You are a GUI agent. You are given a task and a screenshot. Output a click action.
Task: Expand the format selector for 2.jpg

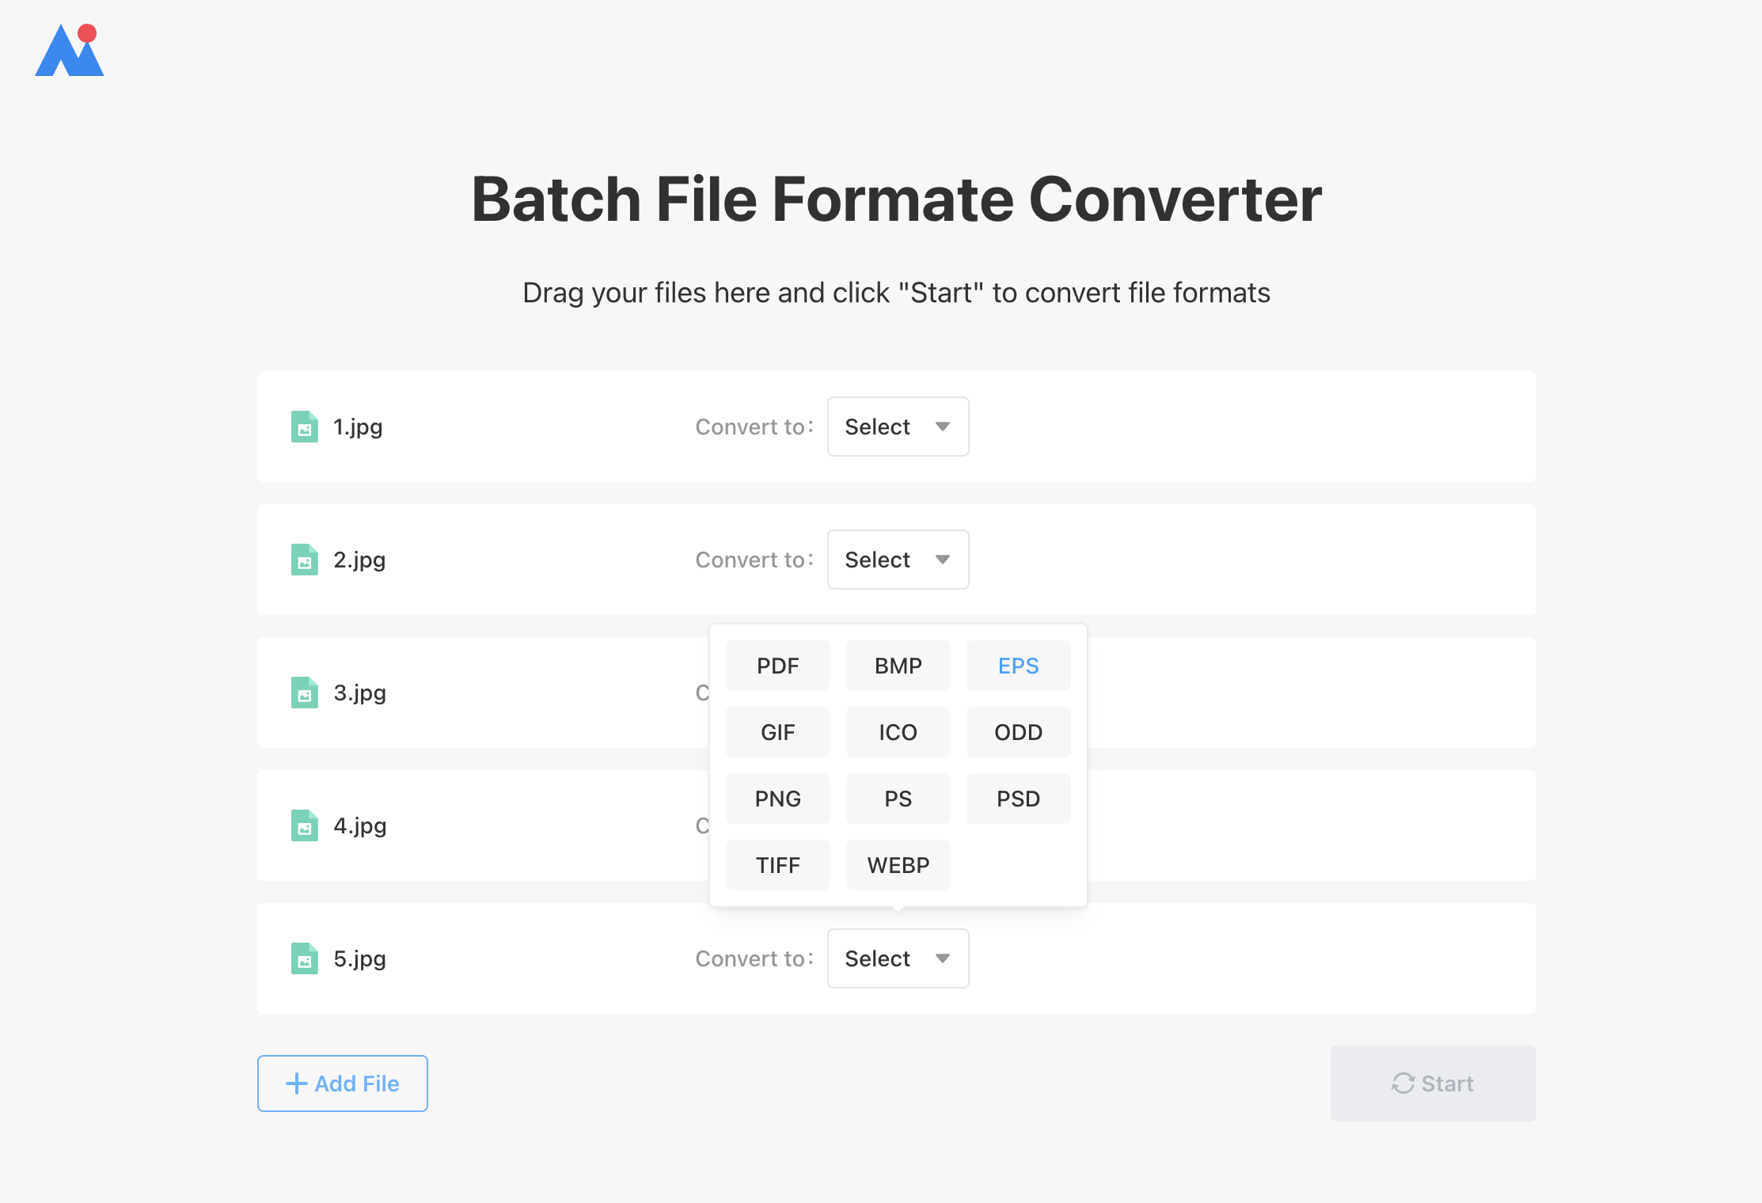[898, 560]
